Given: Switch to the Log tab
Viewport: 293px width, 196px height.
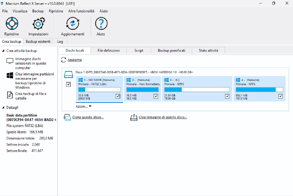Looking at the screenshot, I should point(60,41).
